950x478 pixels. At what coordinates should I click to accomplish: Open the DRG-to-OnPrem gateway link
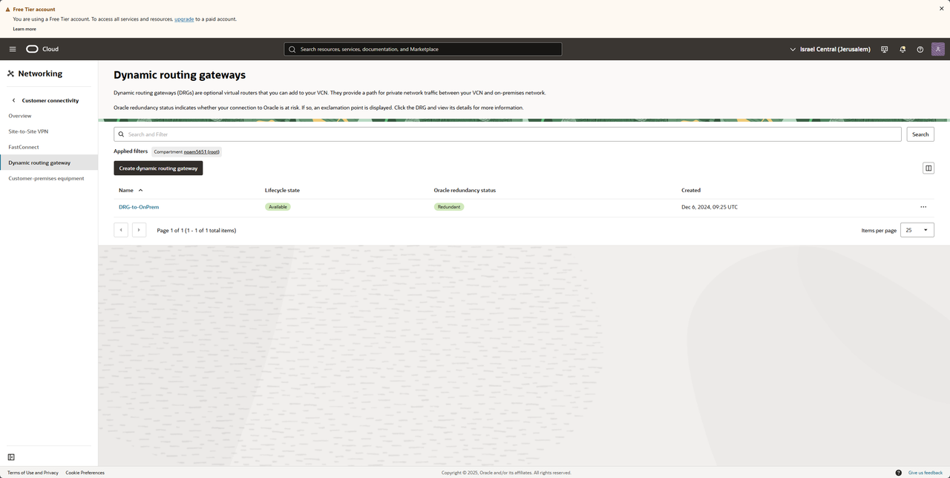(x=139, y=207)
